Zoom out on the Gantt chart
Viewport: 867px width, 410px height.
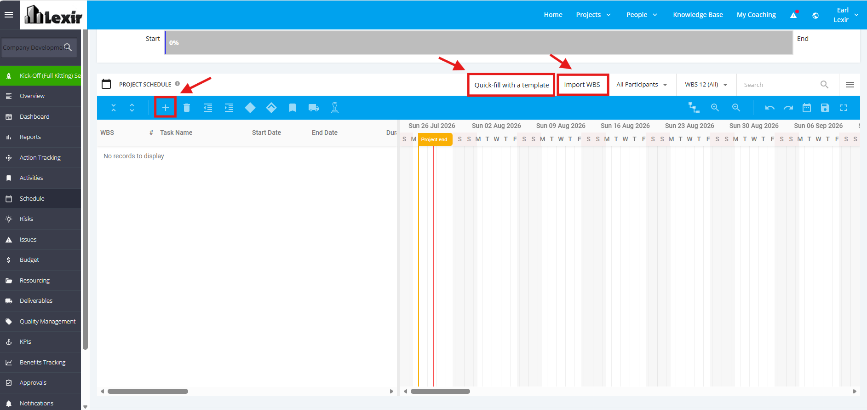[736, 108]
